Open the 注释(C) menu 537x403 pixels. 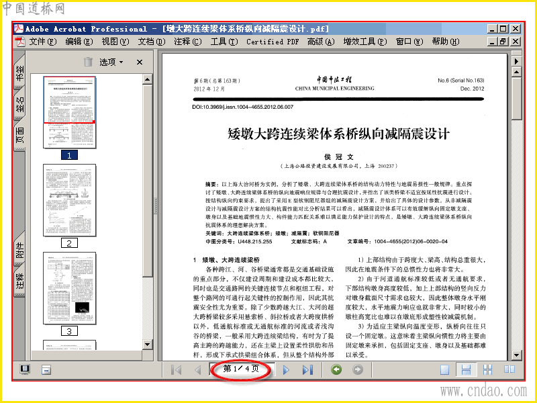click(187, 42)
